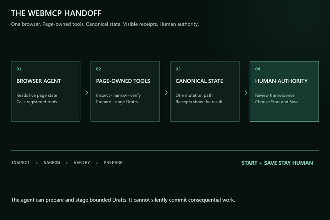Image resolution: width=330 pixels, height=220 pixels.
Task: Click the small arrow between INSPECT and NARROW
Action: pyautogui.click(x=37, y=163)
